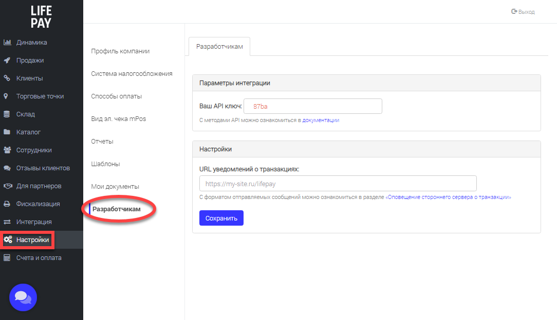Open the API документации link
557x320 pixels.
tap(321, 120)
